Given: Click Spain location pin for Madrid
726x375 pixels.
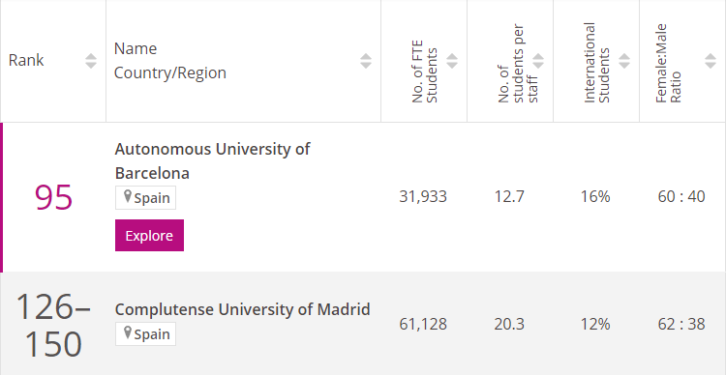Looking at the screenshot, I should point(128,333).
